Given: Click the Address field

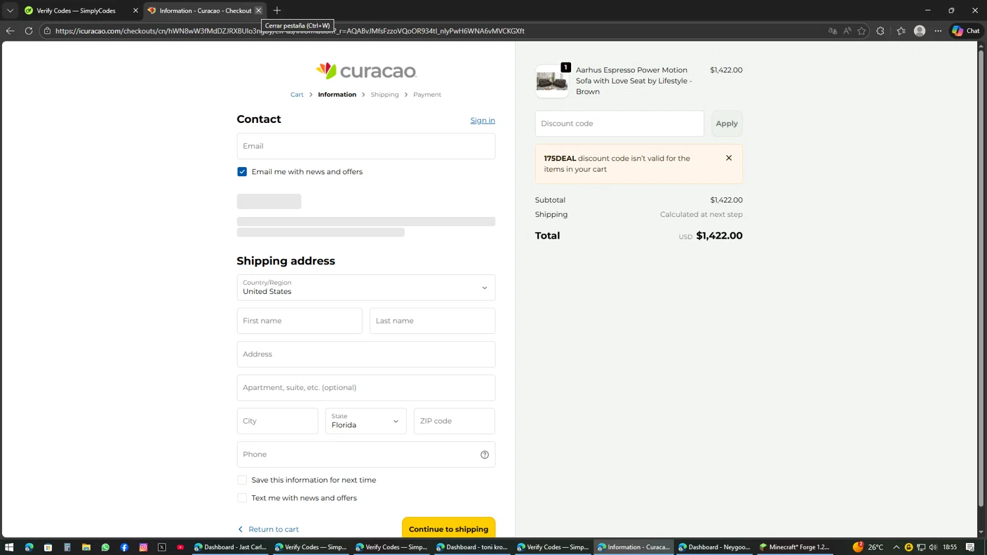Looking at the screenshot, I should [366, 354].
